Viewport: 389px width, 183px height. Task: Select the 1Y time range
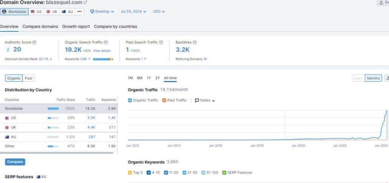click(149, 78)
